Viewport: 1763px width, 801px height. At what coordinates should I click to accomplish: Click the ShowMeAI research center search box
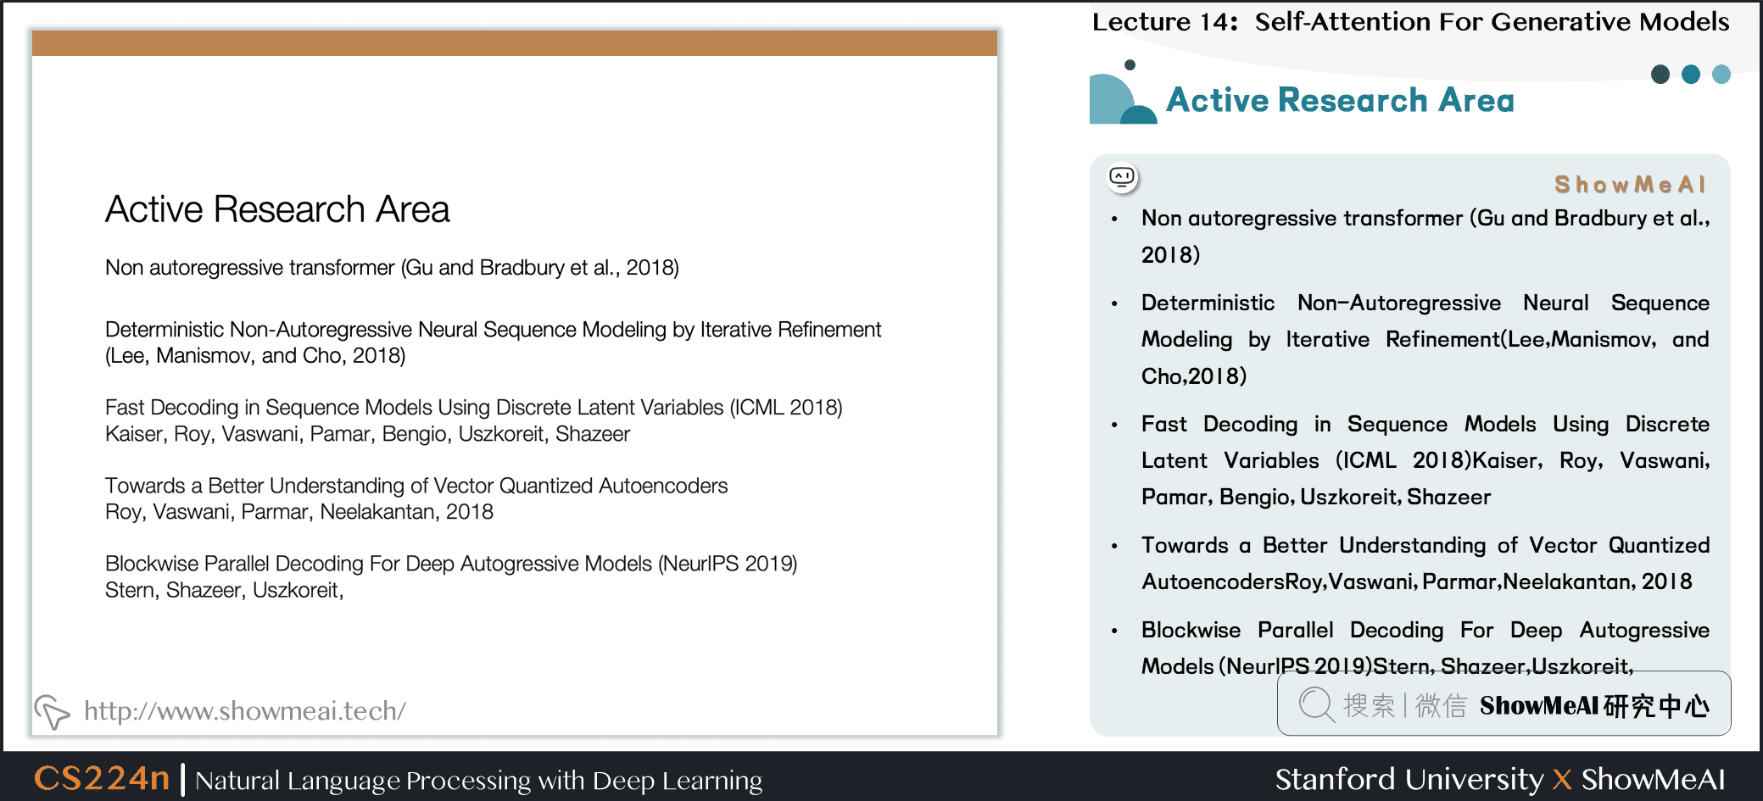coord(1504,704)
